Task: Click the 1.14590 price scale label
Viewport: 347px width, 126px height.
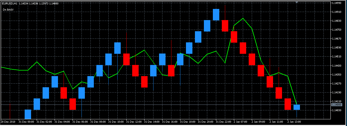Action: tap(336, 48)
